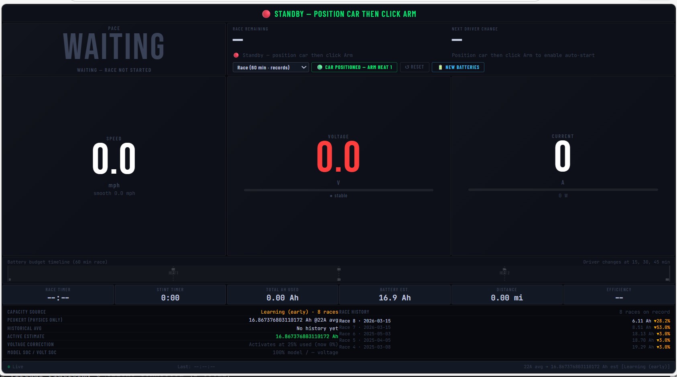Click the green Live status dot
This screenshot has height=377, width=677.
9,367
